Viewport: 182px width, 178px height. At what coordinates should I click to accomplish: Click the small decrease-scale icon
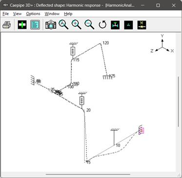[x=128, y=25]
